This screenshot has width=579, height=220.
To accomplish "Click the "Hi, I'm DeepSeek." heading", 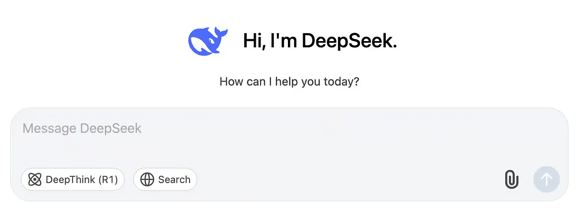I will coord(320,41).
